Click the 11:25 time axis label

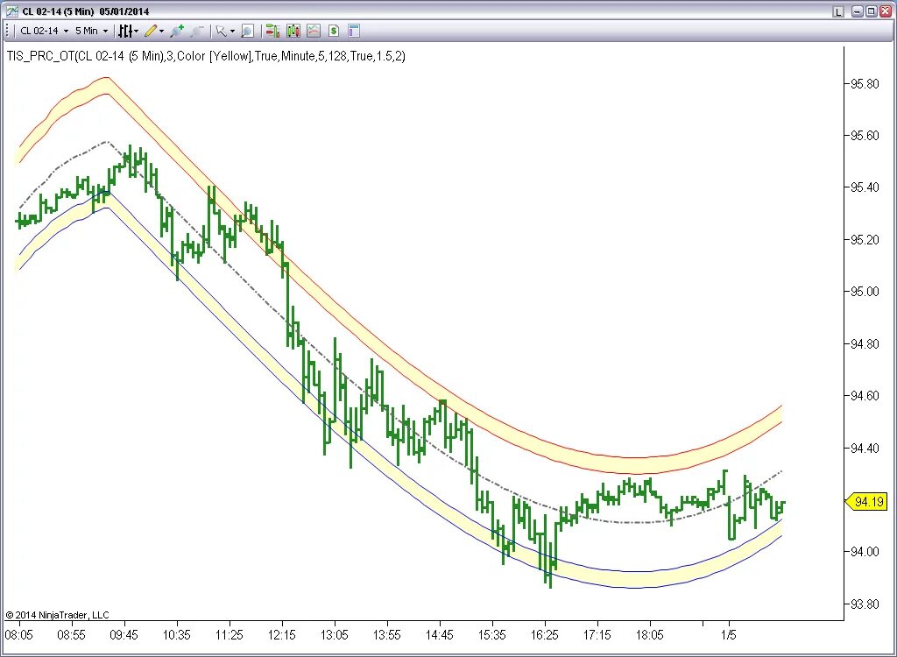[230, 635]
